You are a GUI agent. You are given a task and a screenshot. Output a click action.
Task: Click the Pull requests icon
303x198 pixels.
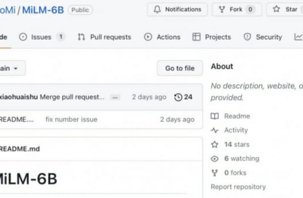pos(81,37)
